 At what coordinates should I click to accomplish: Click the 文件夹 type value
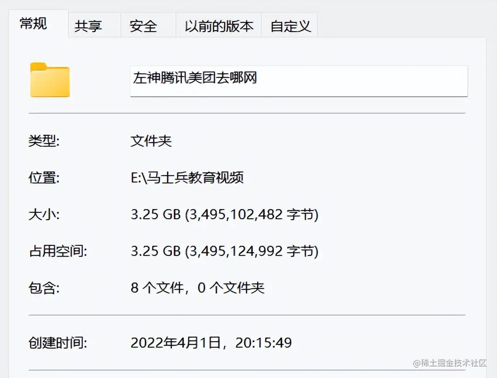point(151,141)
